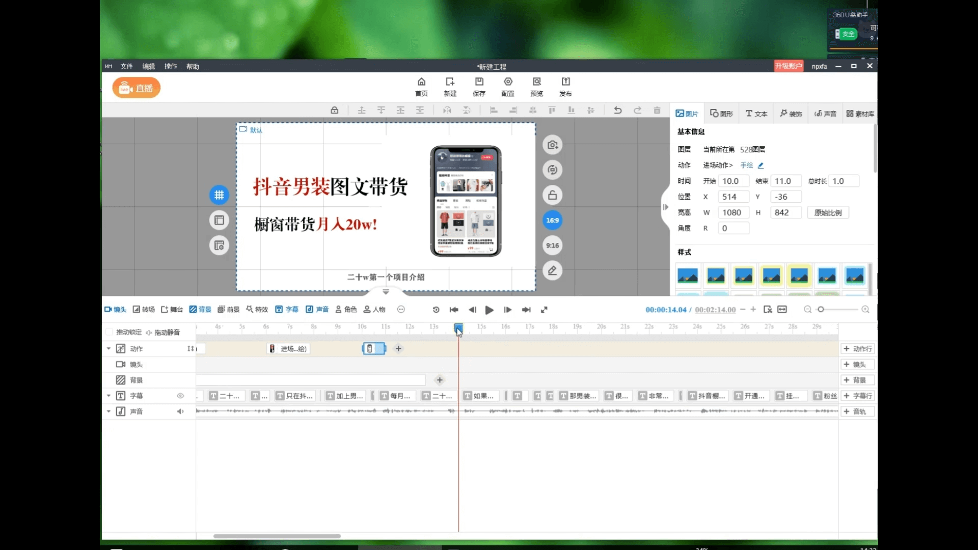This screenshot has width=978, height=550.
Task: Click the lock icon in the alignment toolbar
Action: click(334, 110)
